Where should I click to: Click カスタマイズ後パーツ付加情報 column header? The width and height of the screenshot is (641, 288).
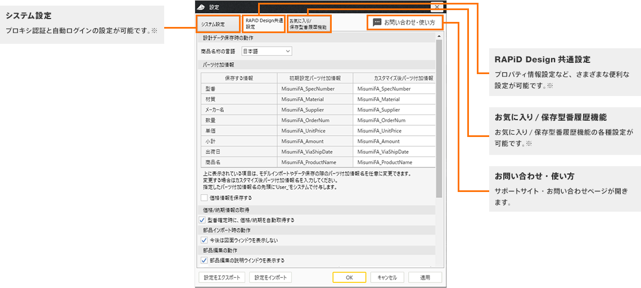coord(394,78)
